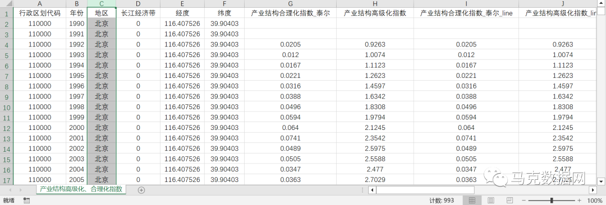Click vertical scrollbar down arrow
The image size is (606, 205).
(x=601, y=181)
